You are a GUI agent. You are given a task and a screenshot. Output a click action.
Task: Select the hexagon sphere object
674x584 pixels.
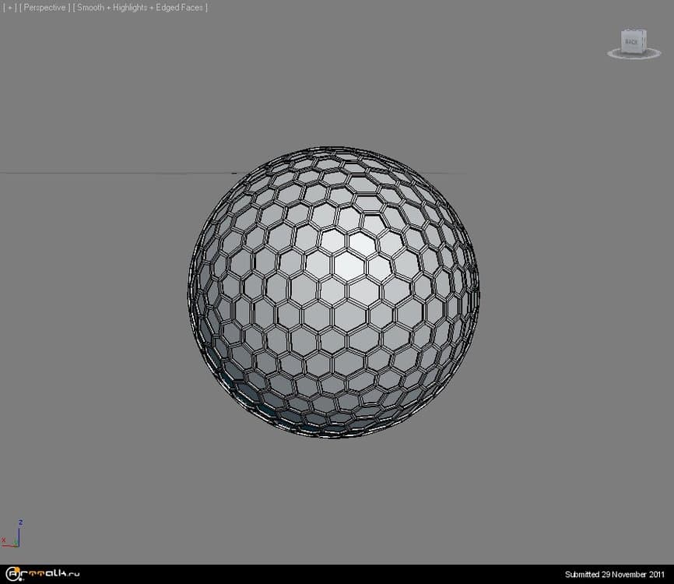(x=334, y=293)
